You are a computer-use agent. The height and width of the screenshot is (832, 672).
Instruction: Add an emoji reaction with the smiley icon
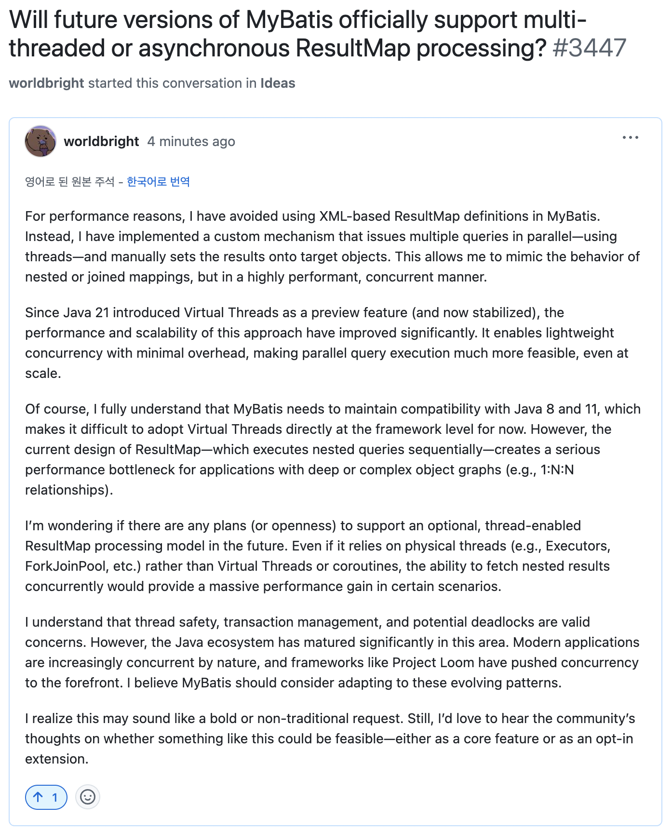coord(88,797)
